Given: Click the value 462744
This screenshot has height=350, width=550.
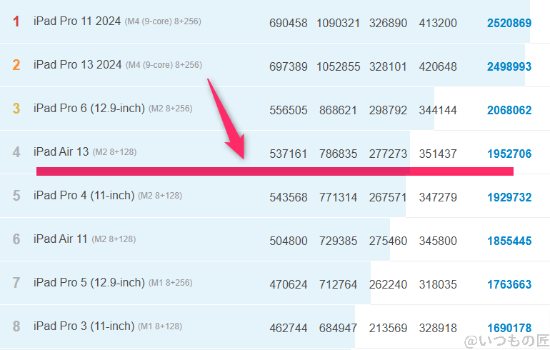Looking at the screenshot, I should pos(289,328).
